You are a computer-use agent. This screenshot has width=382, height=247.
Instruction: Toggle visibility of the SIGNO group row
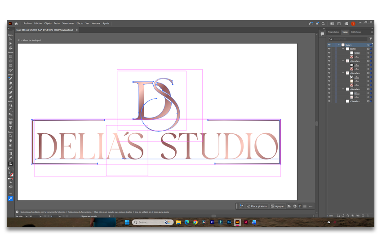(329, 49)
